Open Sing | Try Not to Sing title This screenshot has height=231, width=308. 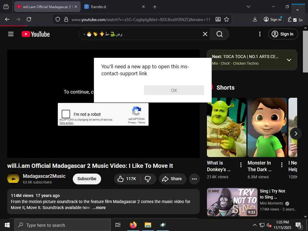(273, 194)
